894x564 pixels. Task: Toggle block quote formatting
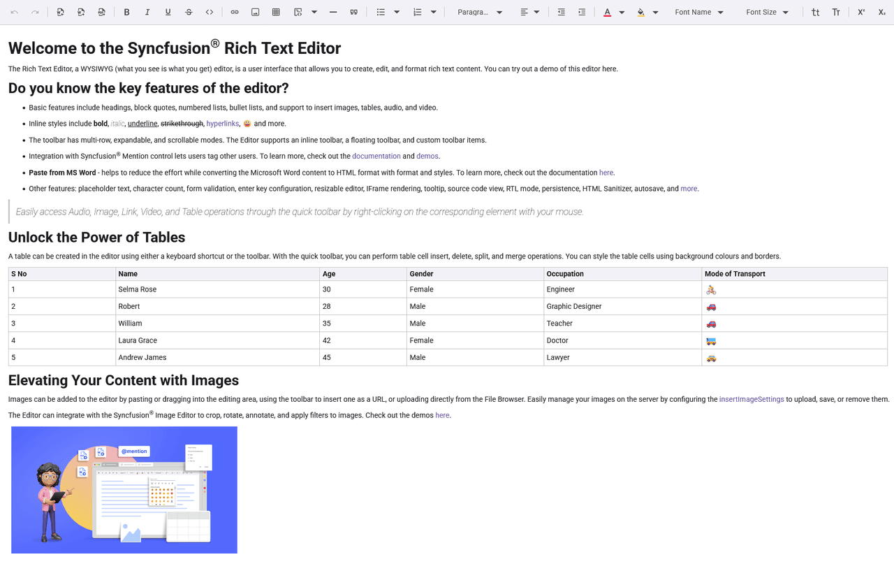click(x=354, y=12)
